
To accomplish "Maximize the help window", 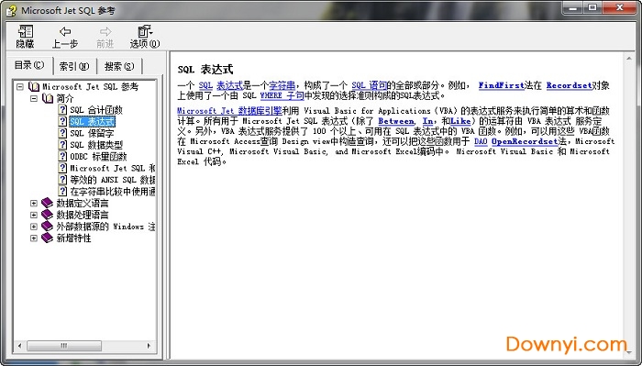I will click(592, 7).
